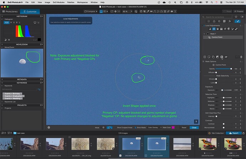
Task: Toggle highlight clipping sun icon
Action: click(x=9, y=40)
